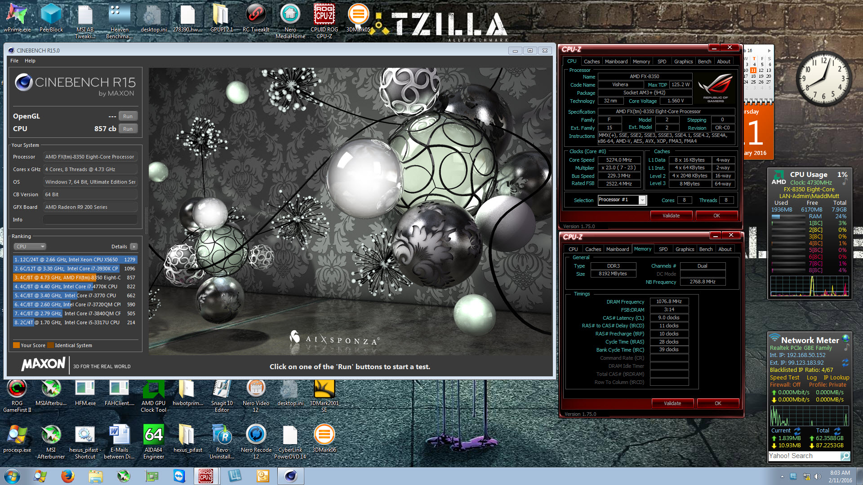Open SPD tab in upper CPU-Z window
The height and width of the screenshot is (485, 863).
point(662,62)
